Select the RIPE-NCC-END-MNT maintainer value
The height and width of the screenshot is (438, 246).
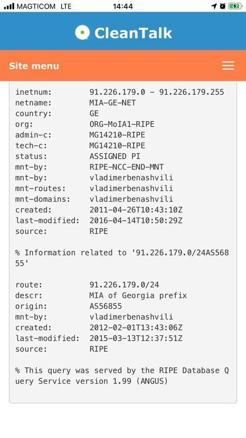tap(126, 167)
